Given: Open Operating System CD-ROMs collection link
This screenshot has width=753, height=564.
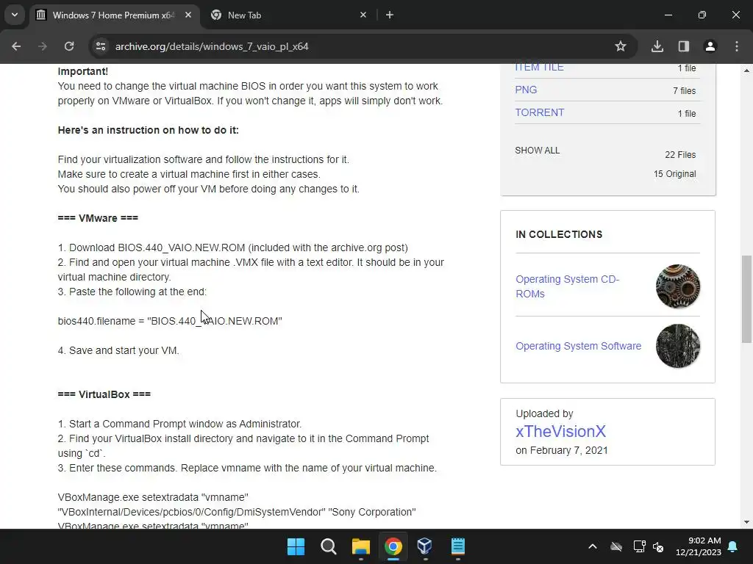Looking at the screenshot, I should [x=567, y=286].
